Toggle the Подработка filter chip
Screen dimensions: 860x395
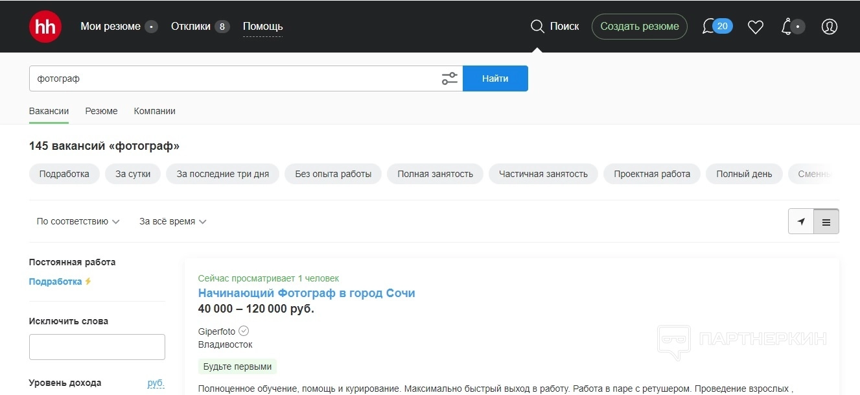point(64,174)
